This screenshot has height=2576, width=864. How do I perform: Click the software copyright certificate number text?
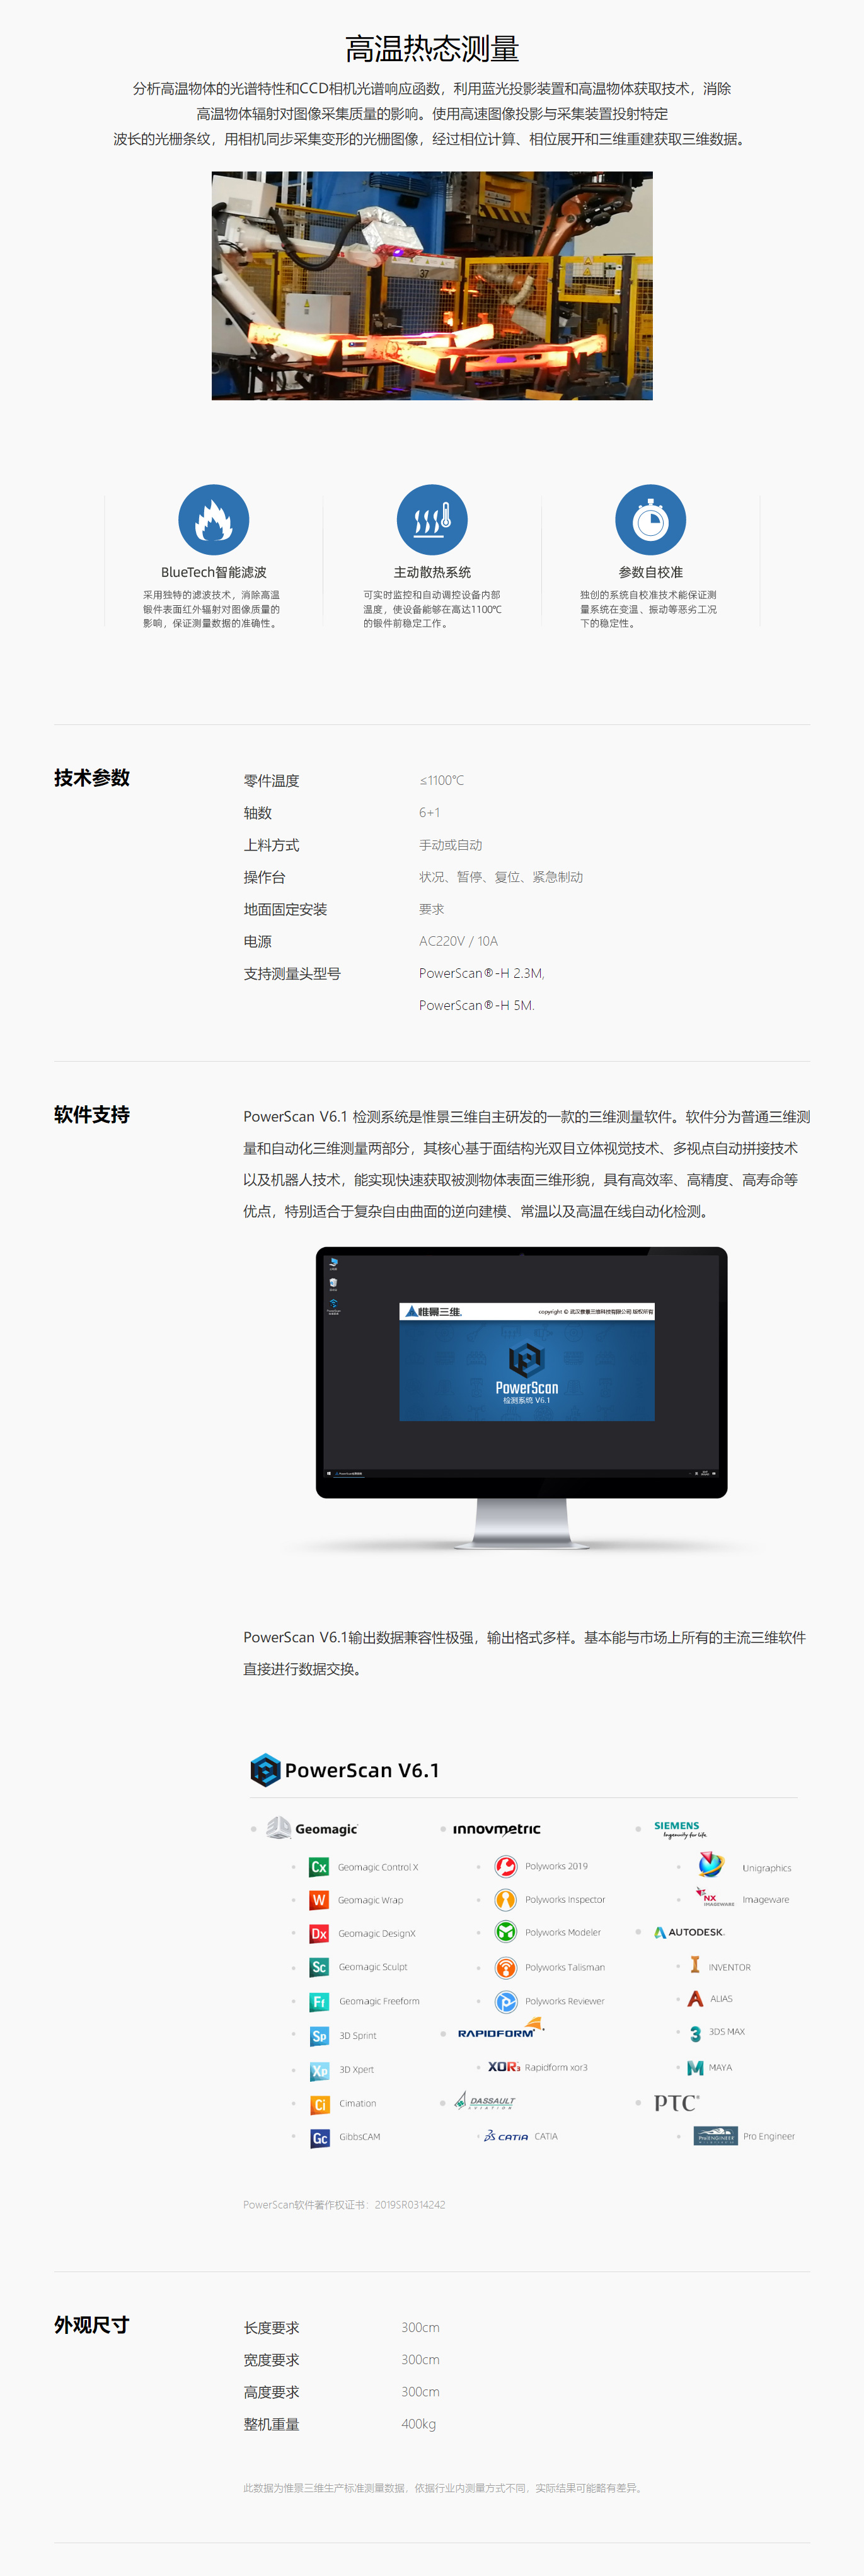(344, 2204)
